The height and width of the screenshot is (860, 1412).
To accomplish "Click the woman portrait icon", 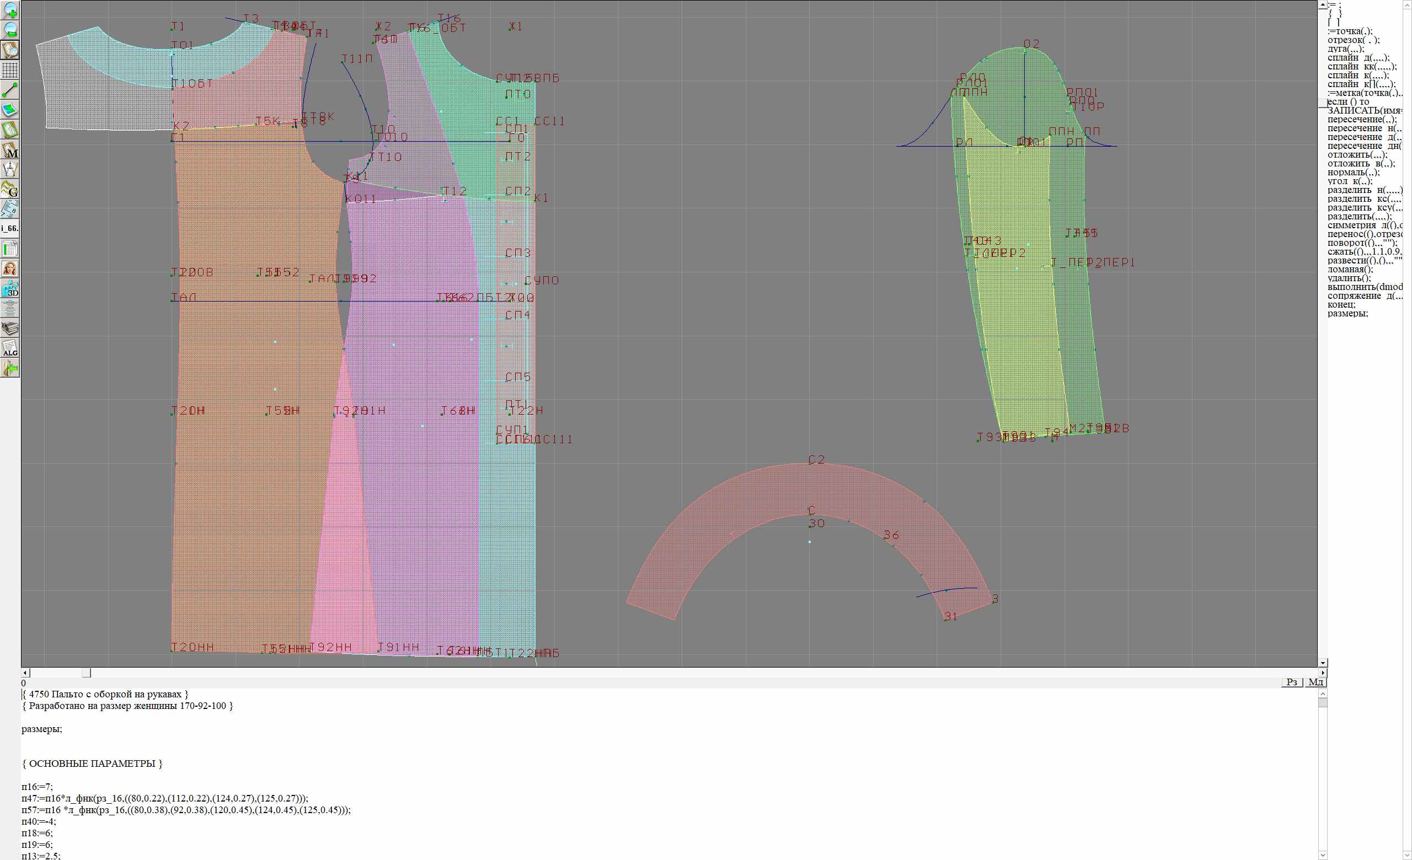I will click(x=10, y=268).
